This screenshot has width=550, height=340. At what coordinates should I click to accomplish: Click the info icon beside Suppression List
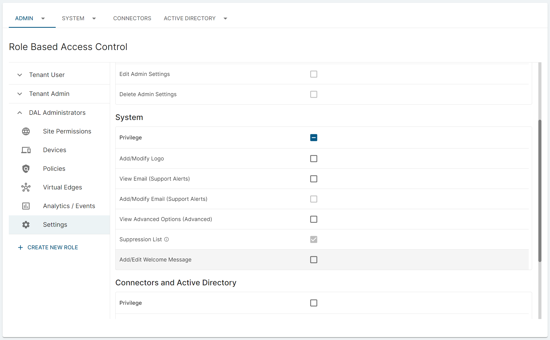(x=167, y=239)
